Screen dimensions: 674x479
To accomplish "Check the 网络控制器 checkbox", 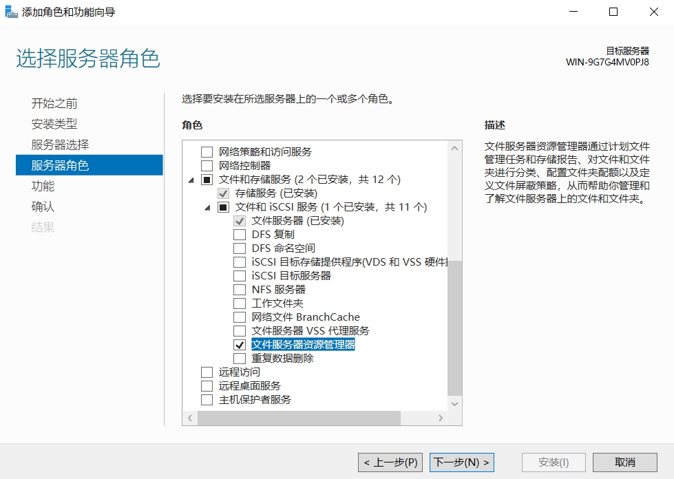I will [207, 166].
